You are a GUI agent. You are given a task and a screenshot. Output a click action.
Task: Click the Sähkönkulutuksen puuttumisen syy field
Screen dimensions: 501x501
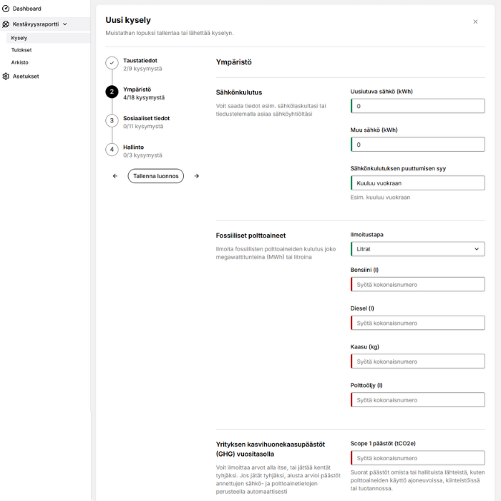417,183
